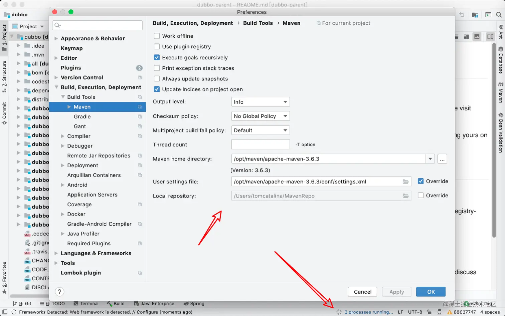The width and height of the screenshot is (505, 316).
Task: Select Gradle under Build Tools
Action: 82,116
